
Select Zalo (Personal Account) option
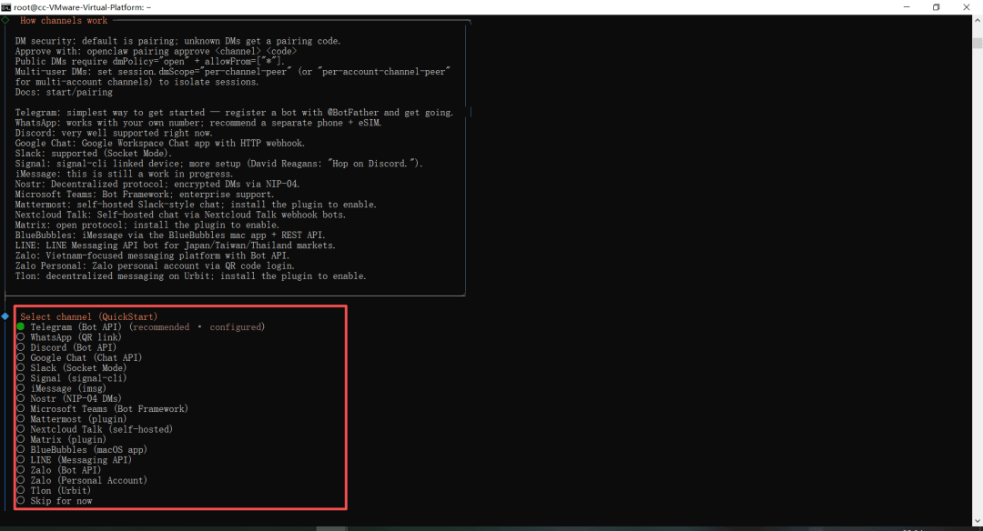[x=82, y=480]
